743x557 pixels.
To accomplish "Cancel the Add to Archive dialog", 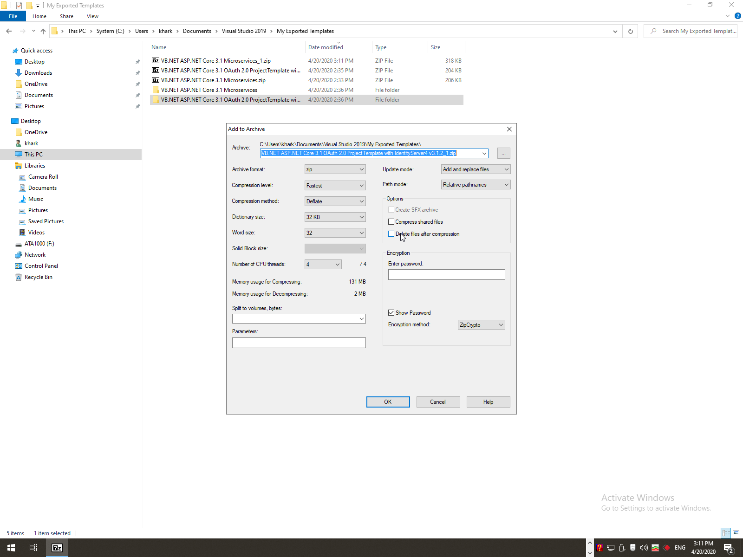I will point(438,402).
